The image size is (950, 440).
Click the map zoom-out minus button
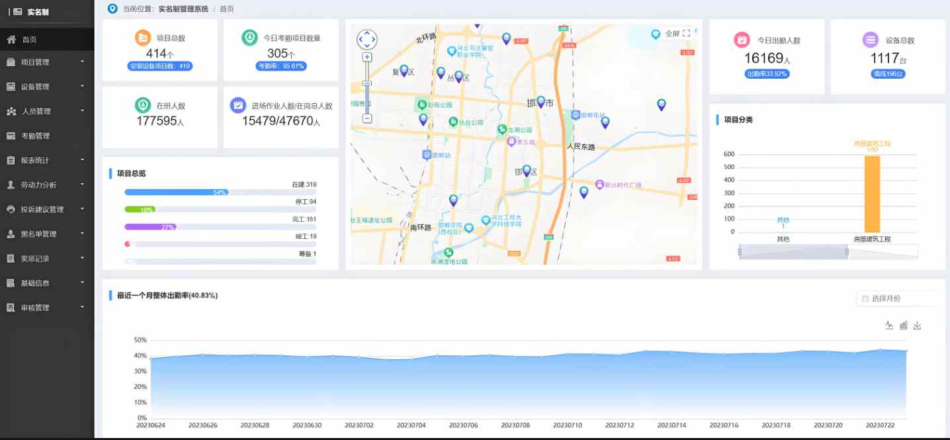[x=367, y=118]
